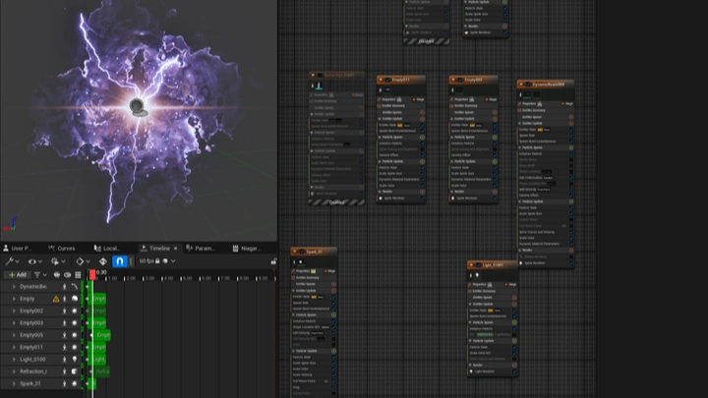Click the curve icon on DynamicBeam track
The image size is (708, 398).
click(75, 286)
